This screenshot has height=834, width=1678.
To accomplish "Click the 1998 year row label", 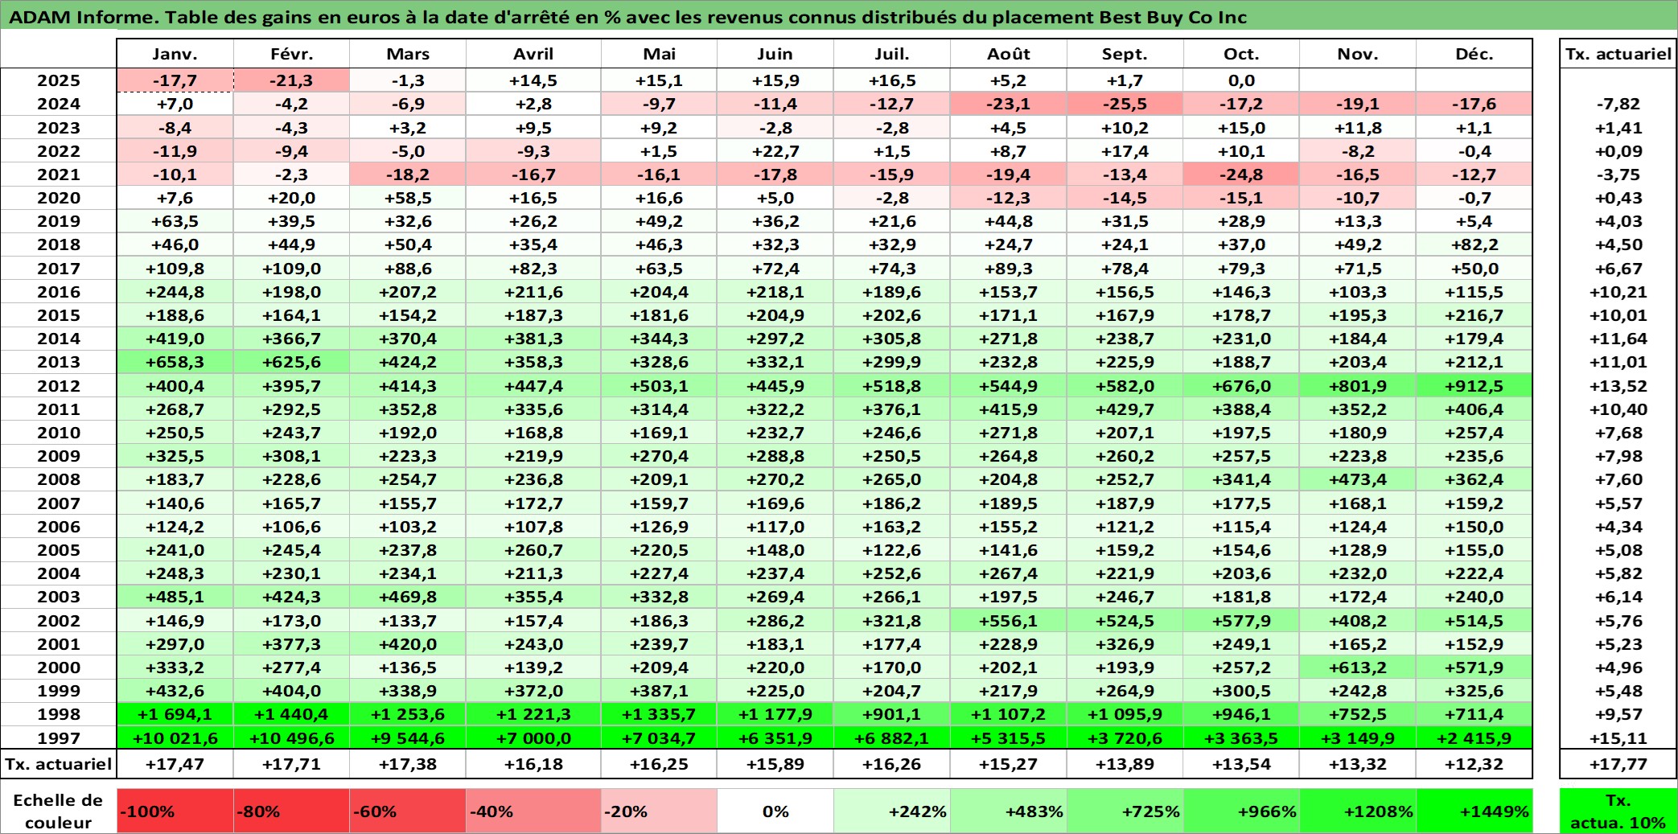I will 59,714.
